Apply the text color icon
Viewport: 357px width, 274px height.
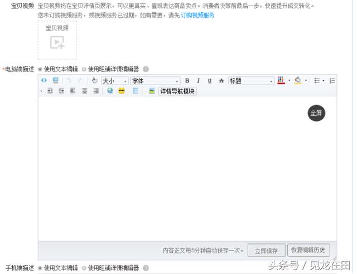click(x=281, y=80)
